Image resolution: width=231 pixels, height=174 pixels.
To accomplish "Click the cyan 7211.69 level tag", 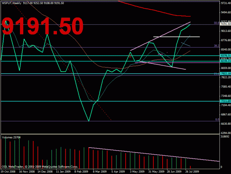I will coord(225,101).
